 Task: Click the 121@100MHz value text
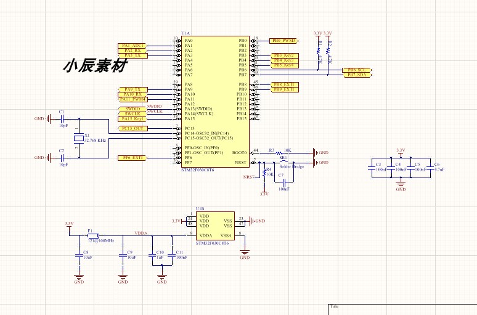point(101,240)
